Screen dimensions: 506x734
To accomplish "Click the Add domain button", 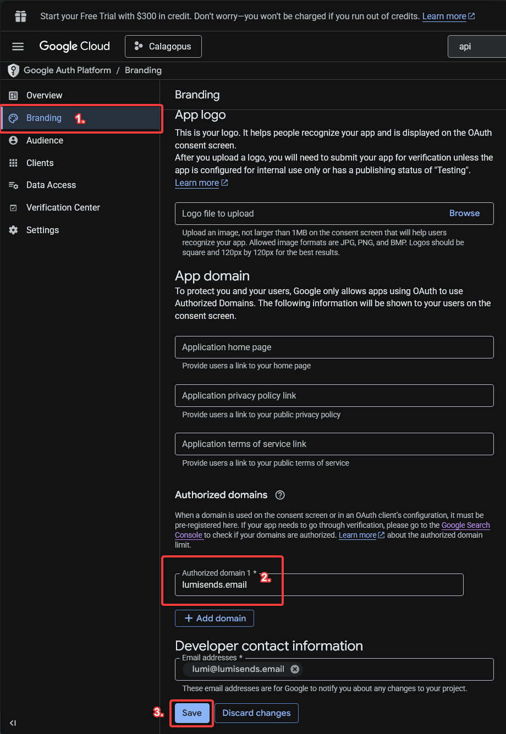I will [215, 619].
